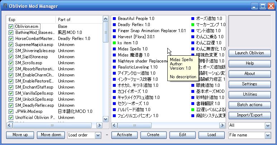Click blue square beside わんこ召還 1.0
This screenshot has height=145, width=277.
[193, 43]
